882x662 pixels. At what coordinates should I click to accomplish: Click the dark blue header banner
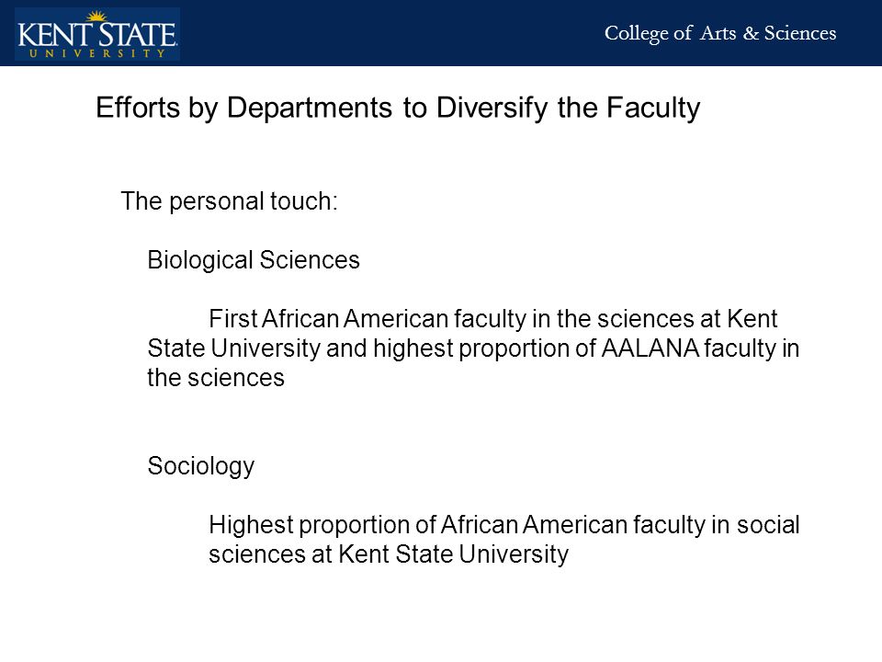[441, 33]
